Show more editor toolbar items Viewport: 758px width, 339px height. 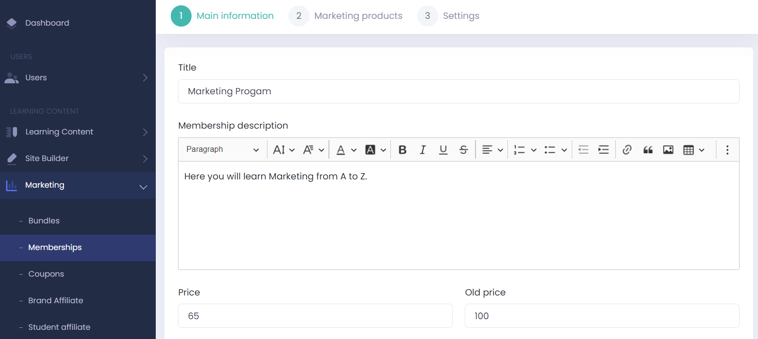coord(727,150)
